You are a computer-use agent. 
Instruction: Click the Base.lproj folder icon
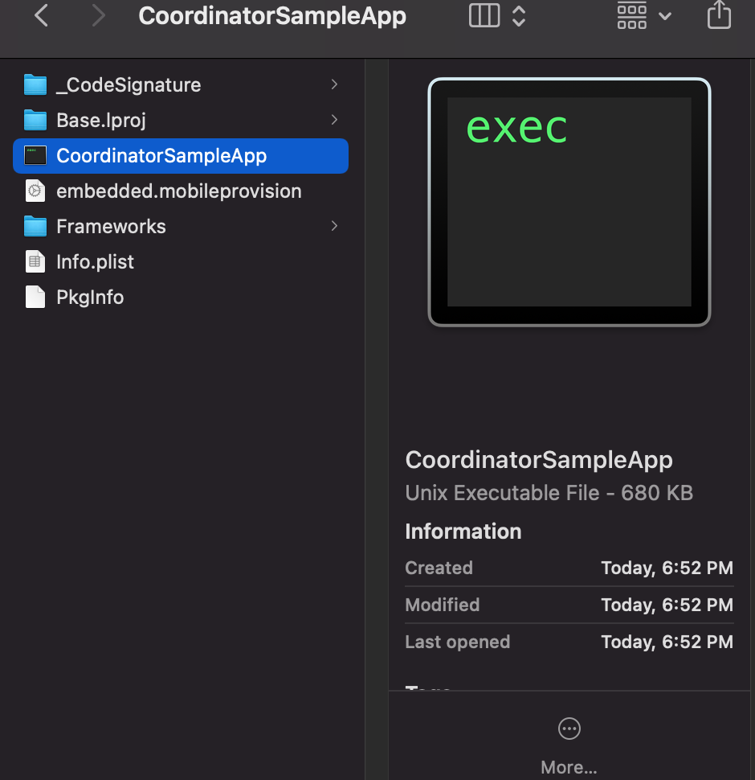coord(35,121)
